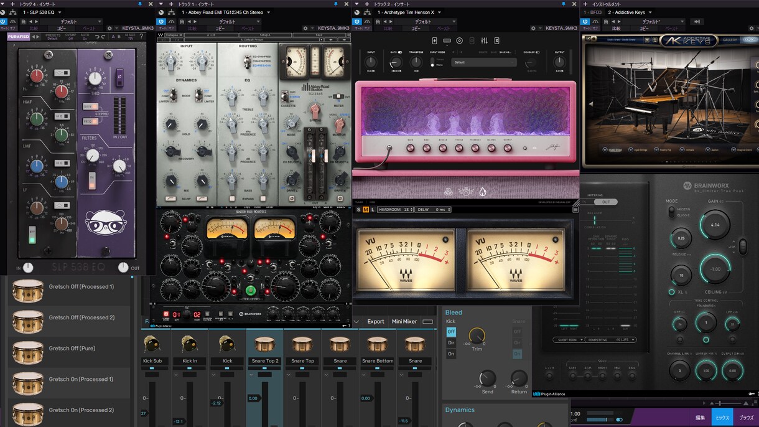Toggle the Archetype noise gate switch
The width and height of the screenshot is (759, 427).
(399, 52)
